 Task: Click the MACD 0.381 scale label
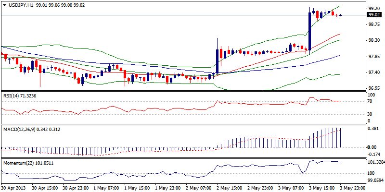[x=373, y=129]
